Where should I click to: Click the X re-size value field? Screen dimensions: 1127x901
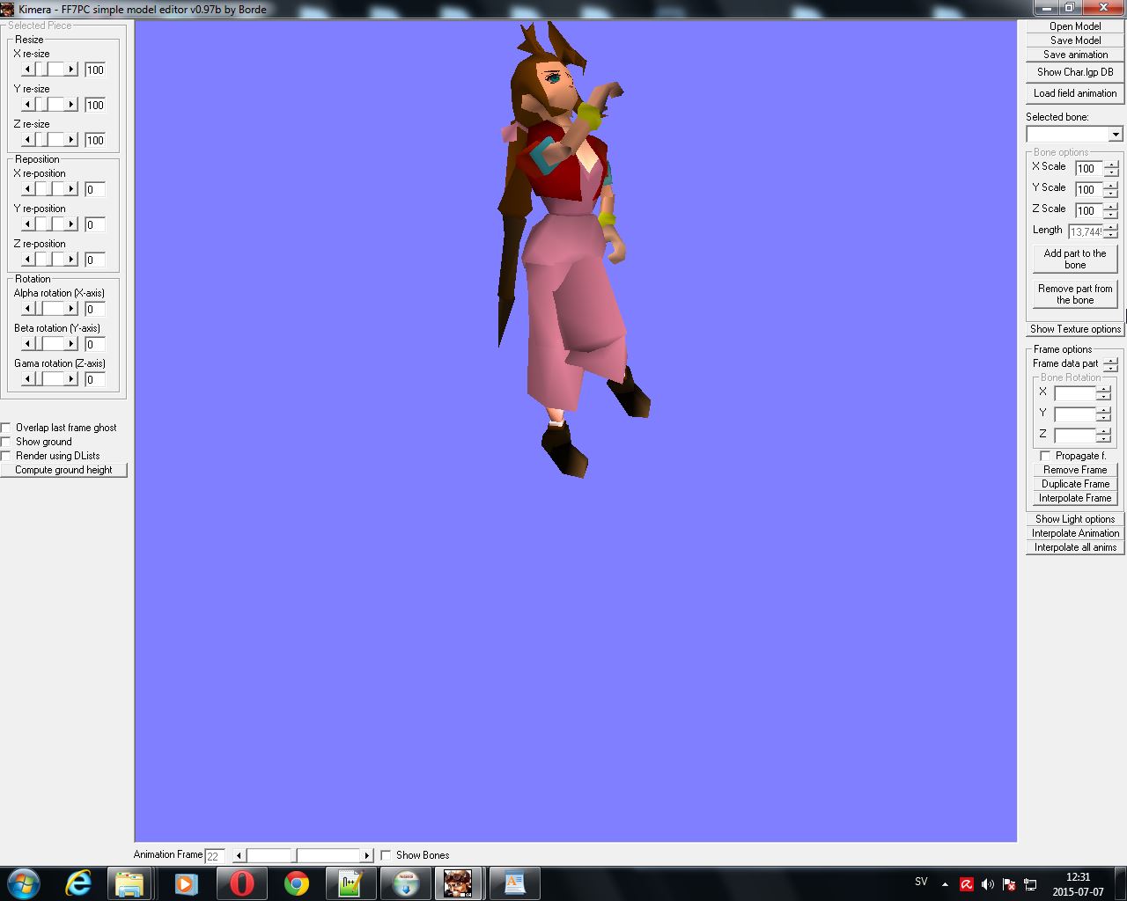[95, 70]
